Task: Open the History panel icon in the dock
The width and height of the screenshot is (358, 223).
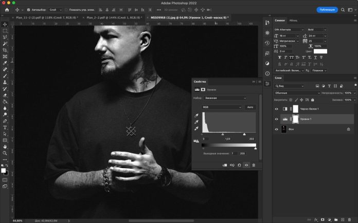Action: tap(267, 43)
